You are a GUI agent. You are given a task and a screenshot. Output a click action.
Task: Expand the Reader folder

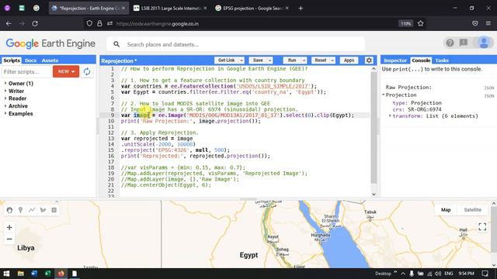click(5, 98)
